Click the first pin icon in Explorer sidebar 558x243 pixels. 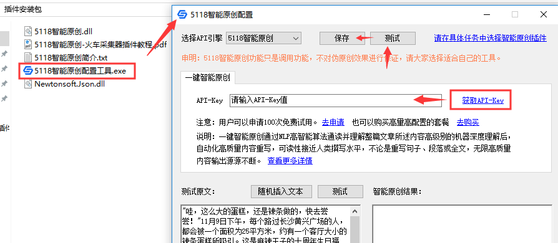(x=4, y=54)
